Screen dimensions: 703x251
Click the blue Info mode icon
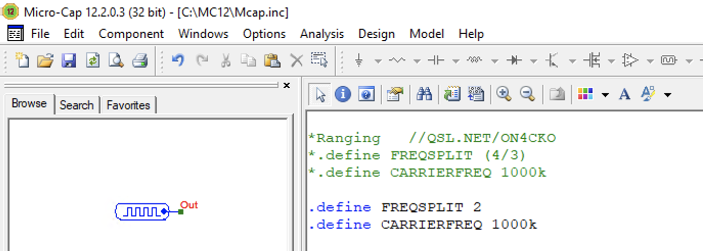tap(343, 94)
